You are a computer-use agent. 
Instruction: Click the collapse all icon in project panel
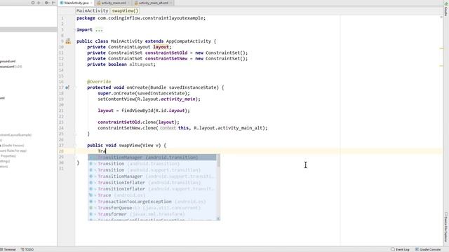(x=39, y=3)
